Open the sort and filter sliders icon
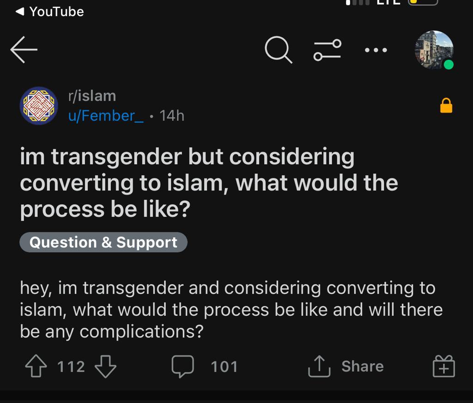 (x=327, y=50)
